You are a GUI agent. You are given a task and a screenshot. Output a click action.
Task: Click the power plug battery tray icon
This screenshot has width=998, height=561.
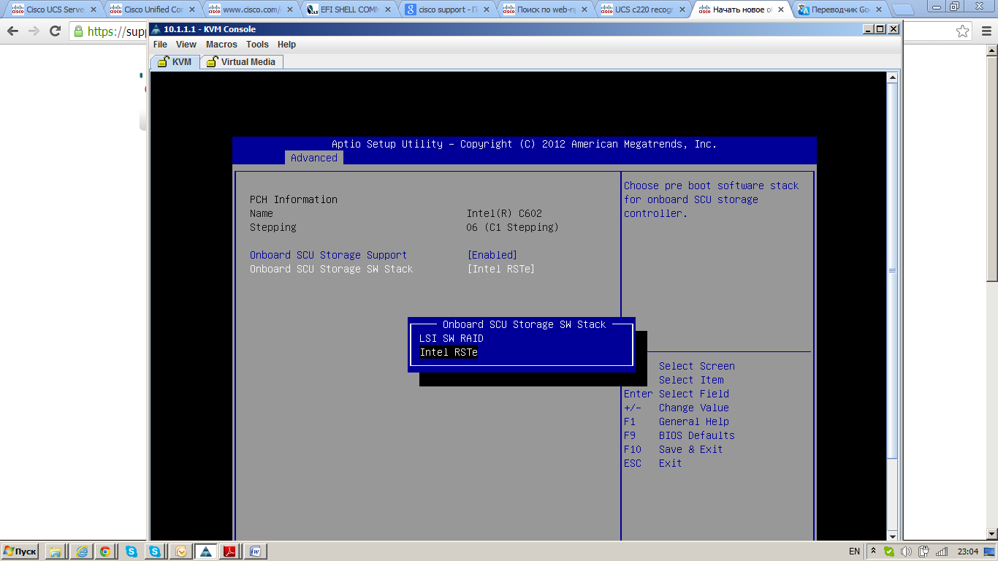point(924,552)
